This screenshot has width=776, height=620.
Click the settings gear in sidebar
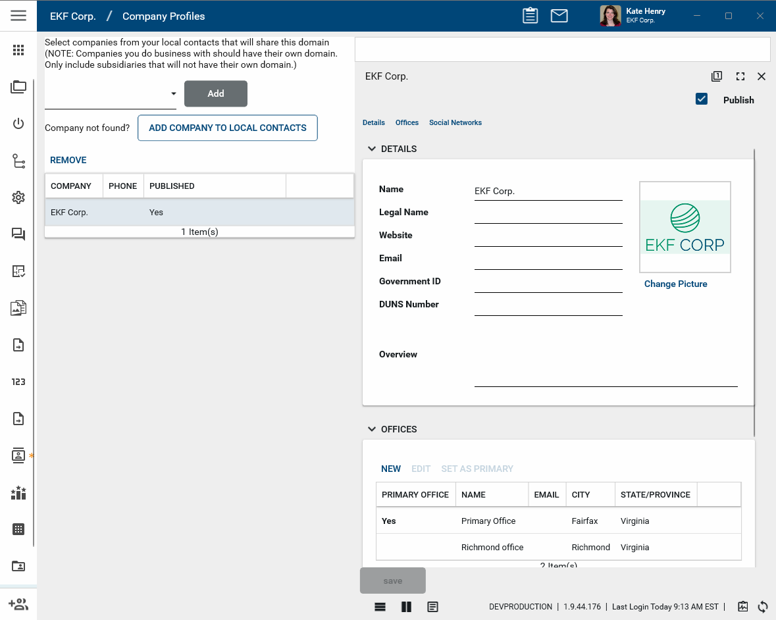18,197
